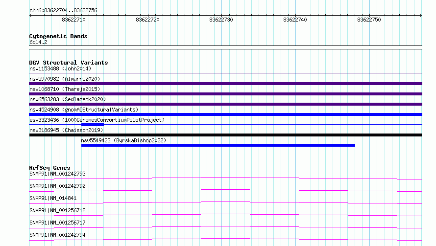This screenshot has width=436, height=246.
Task: Open transcript SNAP91|NM_001256717
Action: 57,223
